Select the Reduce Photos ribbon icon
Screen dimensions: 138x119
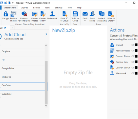13,14
